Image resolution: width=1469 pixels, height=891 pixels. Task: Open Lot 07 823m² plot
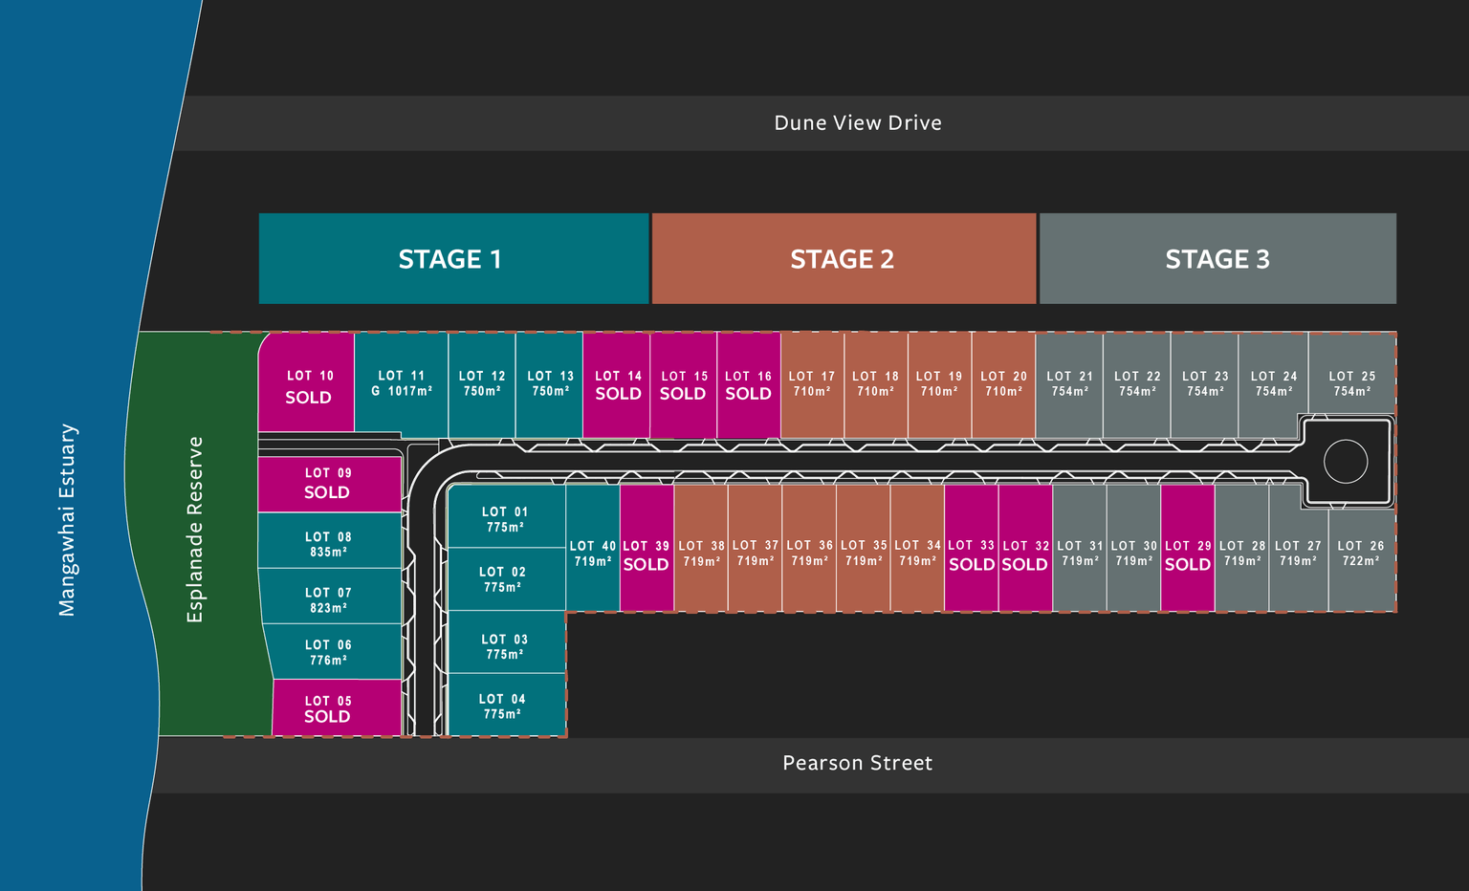(x=331, y=597)
